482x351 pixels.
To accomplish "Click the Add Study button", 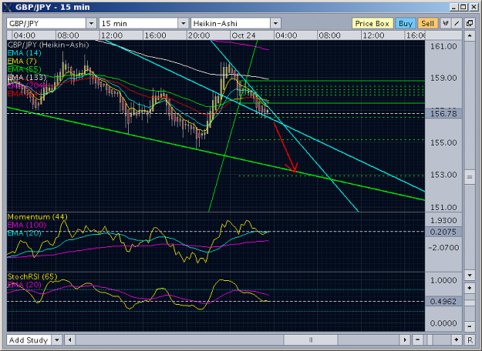I will pos(29,340).
